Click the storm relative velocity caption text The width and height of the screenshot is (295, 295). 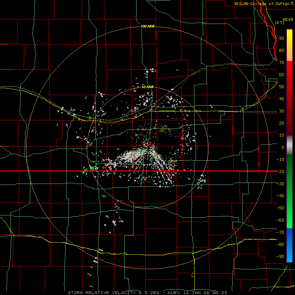pyautogui.click(x=147, y=293)
